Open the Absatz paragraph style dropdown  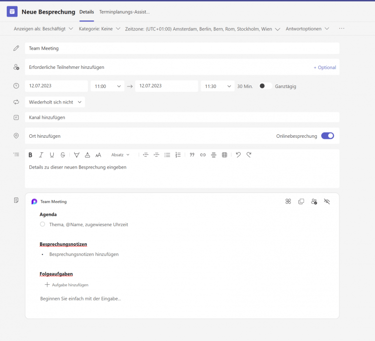[x=120, y=155]
